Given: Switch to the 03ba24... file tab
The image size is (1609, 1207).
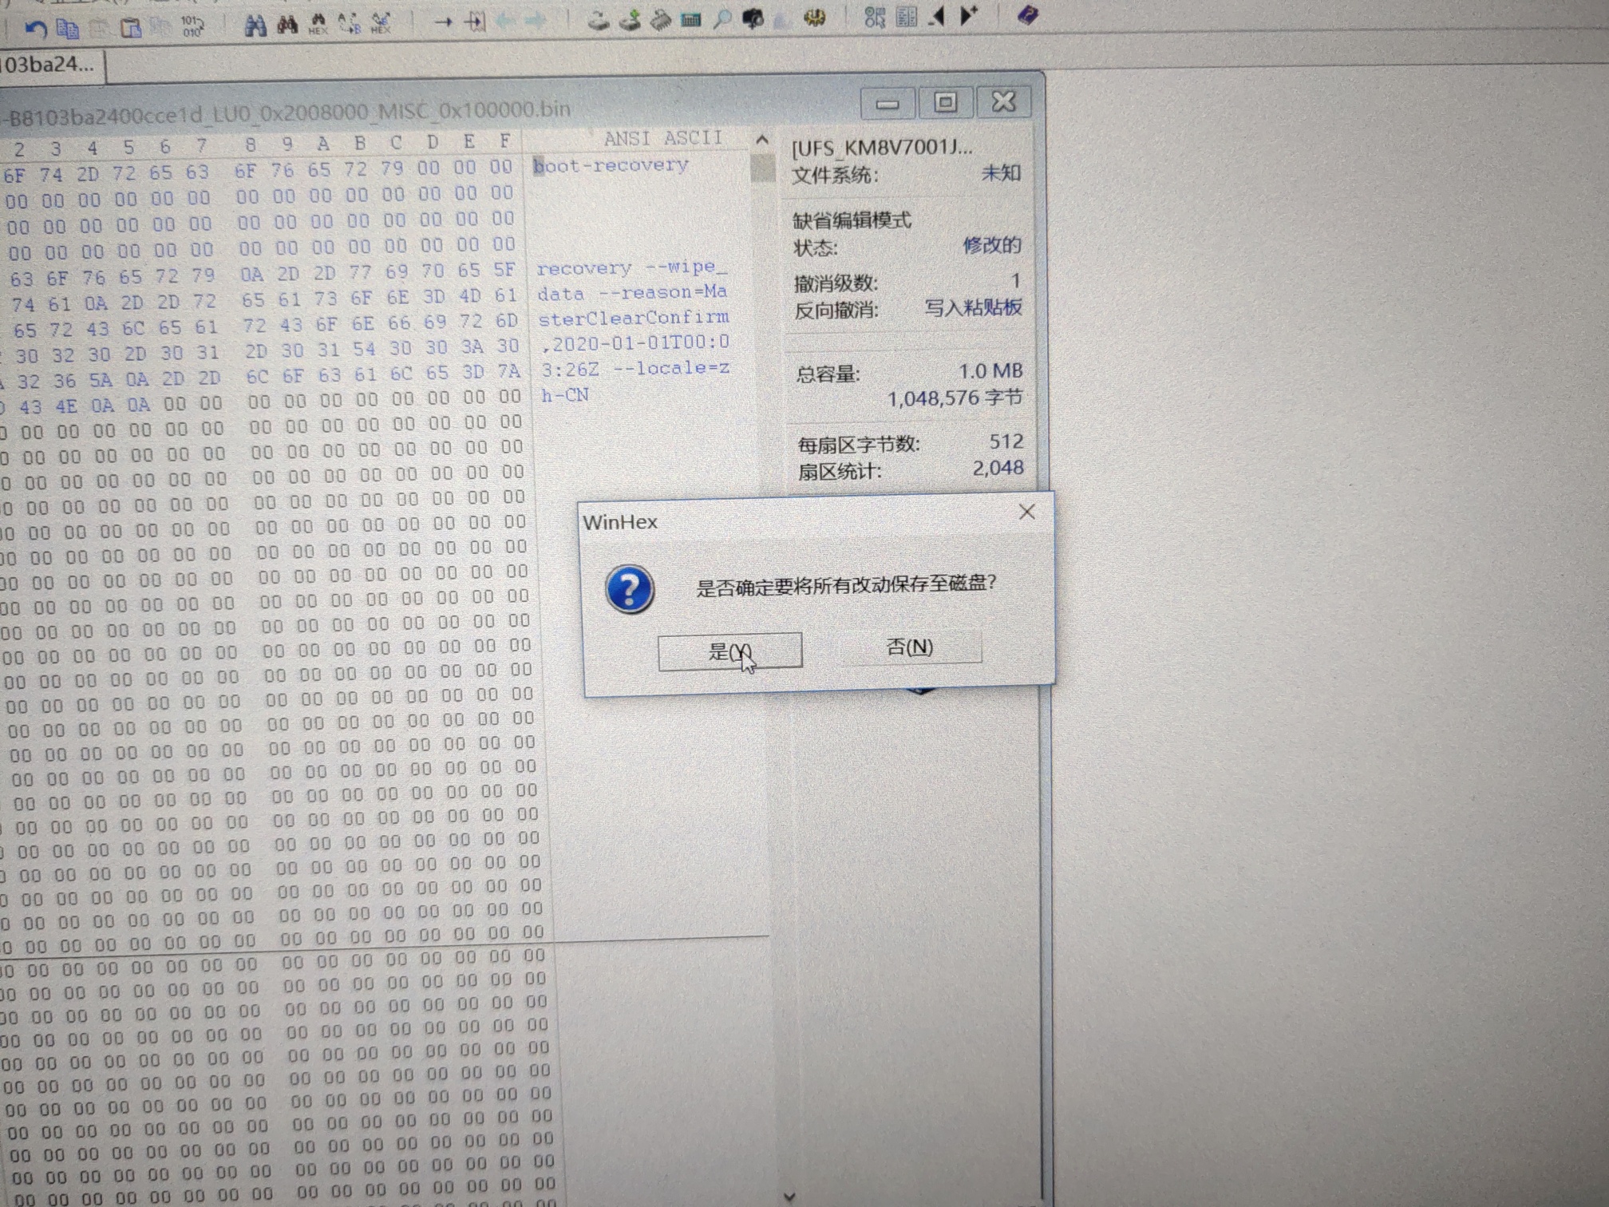Looking at the screenshot, I should pyautogui.click(x=48, y=65).
